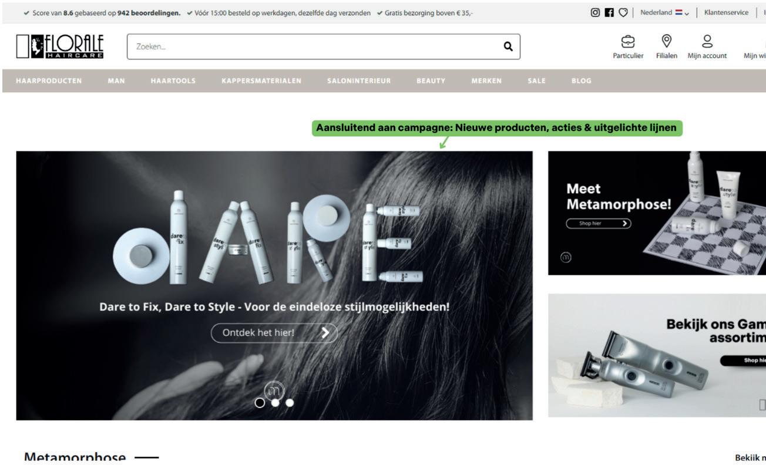Open MERKEN menu
Screen dimensions: 766x465
pos(486,80)
